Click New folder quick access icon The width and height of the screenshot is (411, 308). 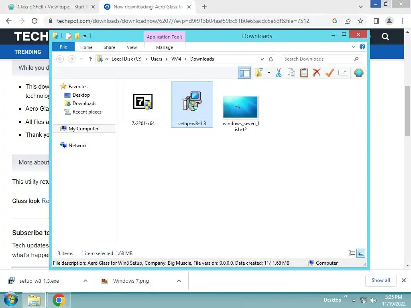pos(77,36)
